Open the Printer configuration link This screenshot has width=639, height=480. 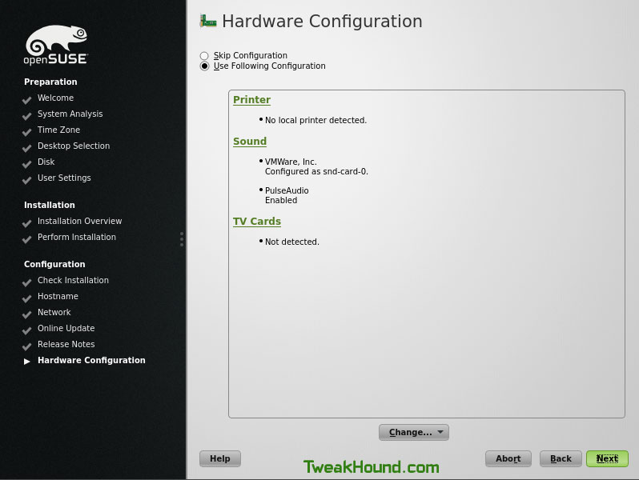[251, 100]
